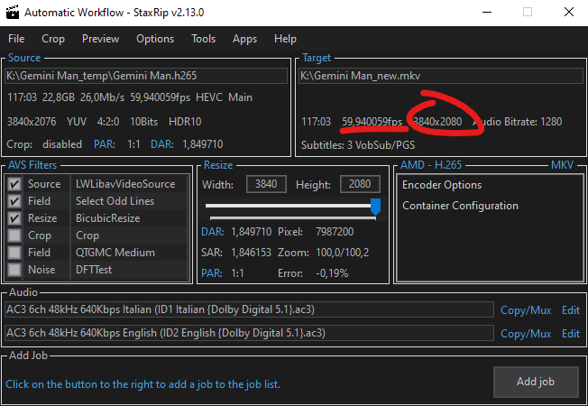The image size is (588, 406).
Task: Click the target 3840x2080 resolution text
Action: (437, 122)
